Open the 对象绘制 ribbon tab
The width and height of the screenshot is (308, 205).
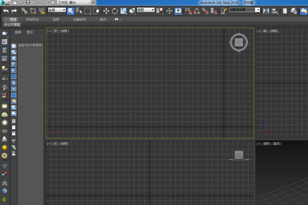80,19
